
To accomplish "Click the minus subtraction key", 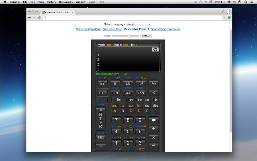I will (153, 146).
